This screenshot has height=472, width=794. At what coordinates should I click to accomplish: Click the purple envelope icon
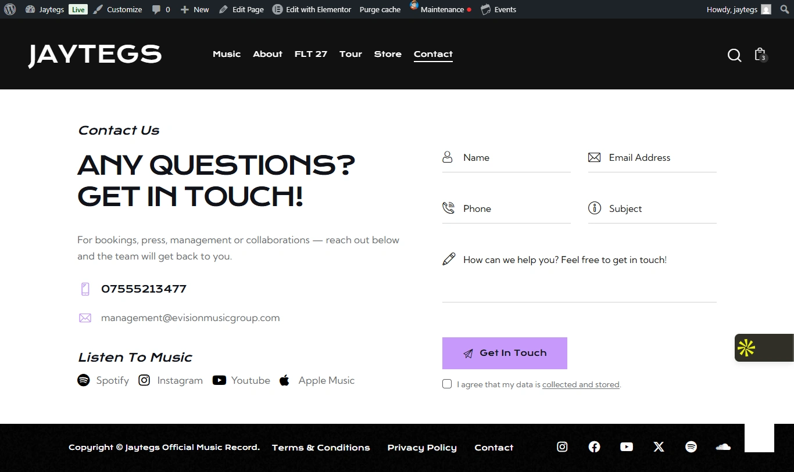pyautogui.click(x=85, y=318)
